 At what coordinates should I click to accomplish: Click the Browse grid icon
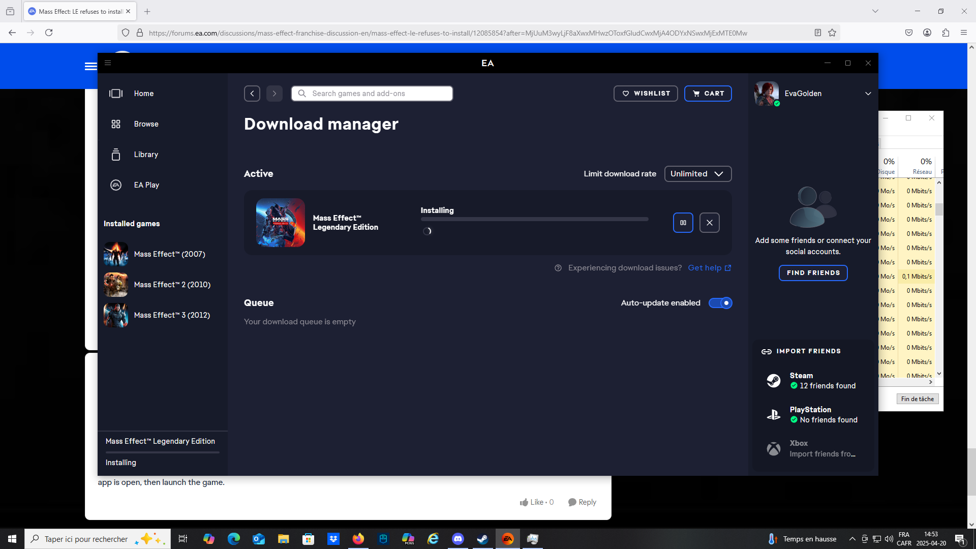point(116,124)
